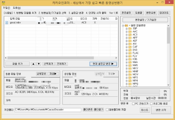Collapse the 일반 파일변환 tree node

(x=123, y=26)
